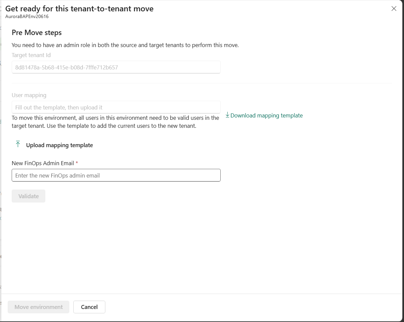Click the user mapping explanation paragraph
Viewport: 404px width, 322px height.
point(115,122)
